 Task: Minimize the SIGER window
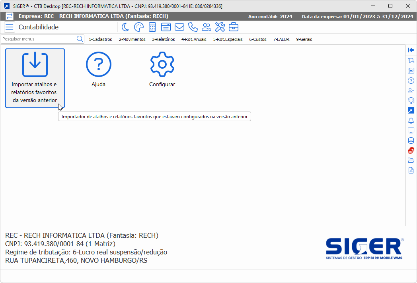(373, 6)
